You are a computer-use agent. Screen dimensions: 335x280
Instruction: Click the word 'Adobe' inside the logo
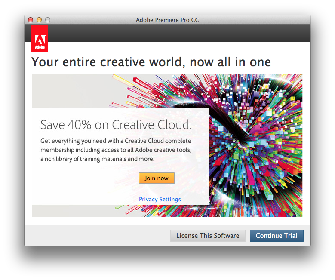tap(40, 47)
